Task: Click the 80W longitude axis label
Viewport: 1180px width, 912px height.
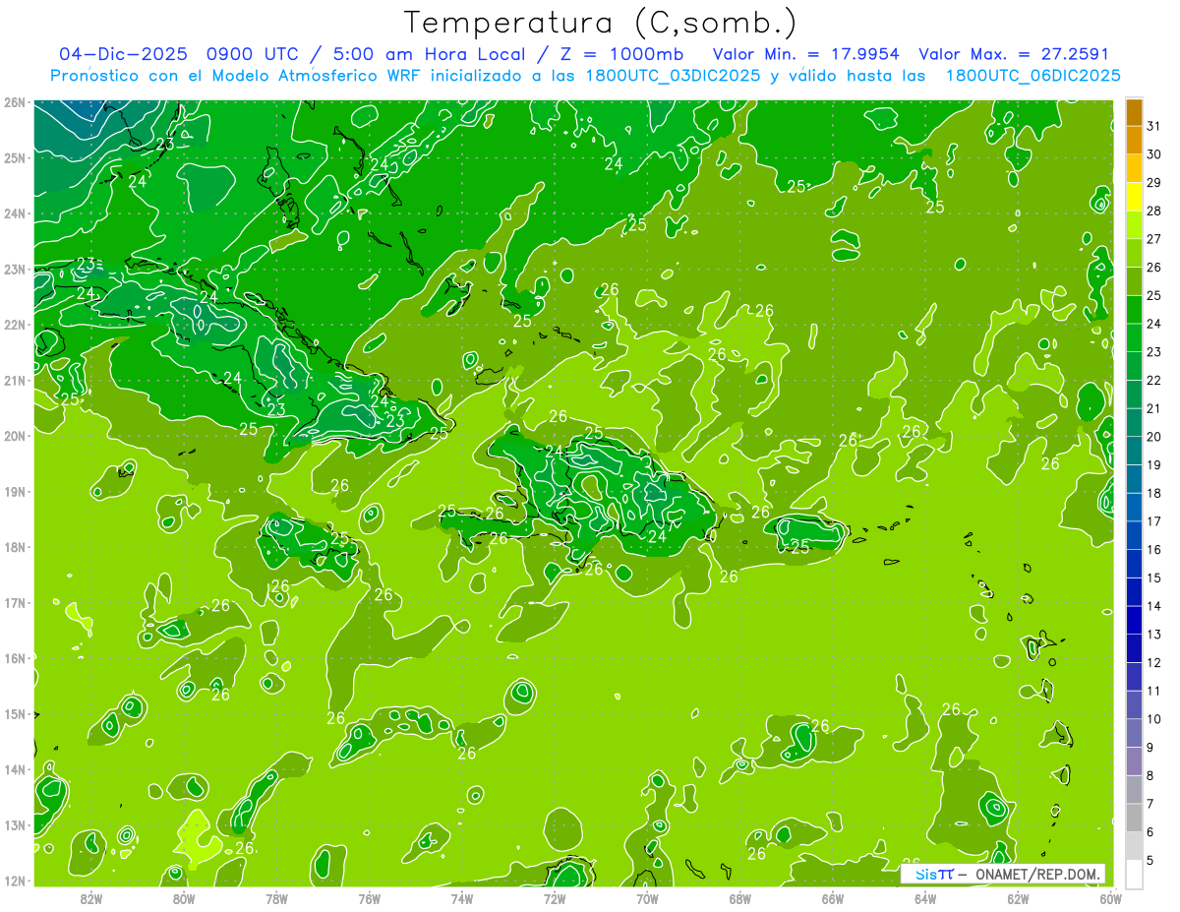Action: 184,897
